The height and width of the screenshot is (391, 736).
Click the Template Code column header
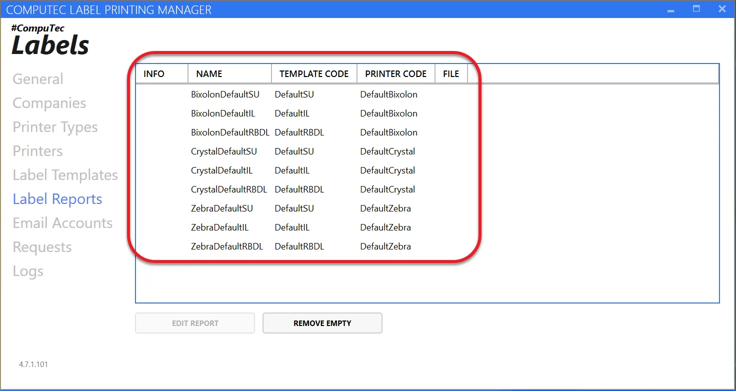(313, 73)
